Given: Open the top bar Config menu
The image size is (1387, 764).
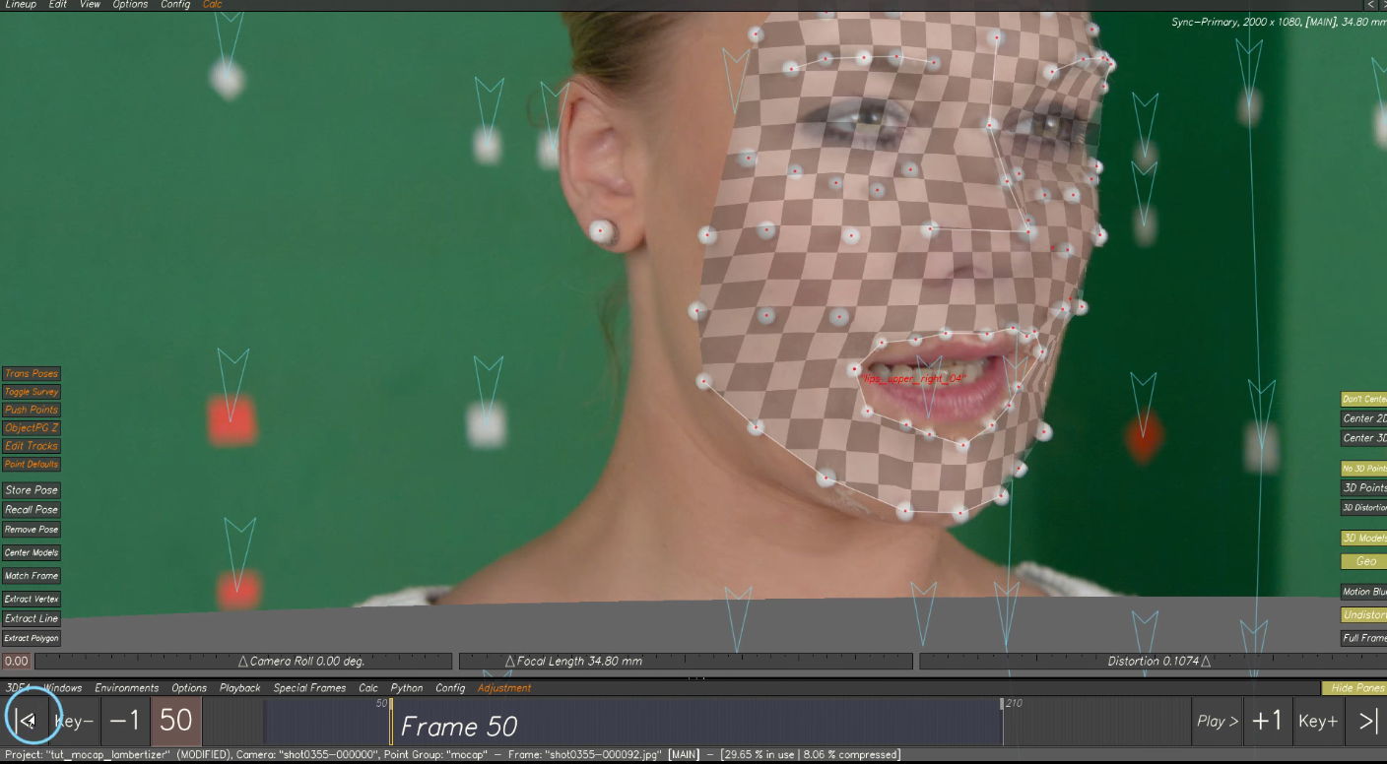Looking at the screenshot, I should 175,5.
